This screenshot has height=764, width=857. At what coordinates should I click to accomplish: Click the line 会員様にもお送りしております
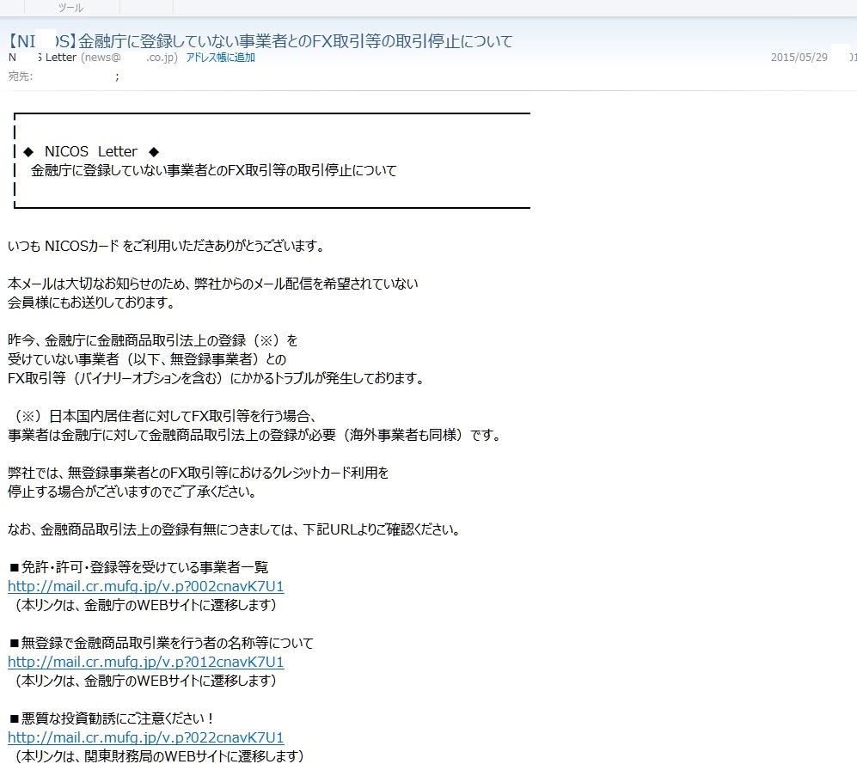click(x=91, y=303)
